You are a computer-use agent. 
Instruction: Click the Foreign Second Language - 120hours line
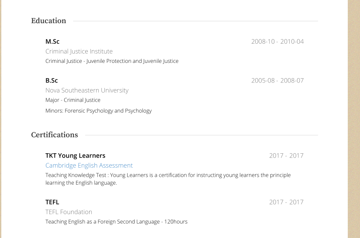(x=116, y=222)
